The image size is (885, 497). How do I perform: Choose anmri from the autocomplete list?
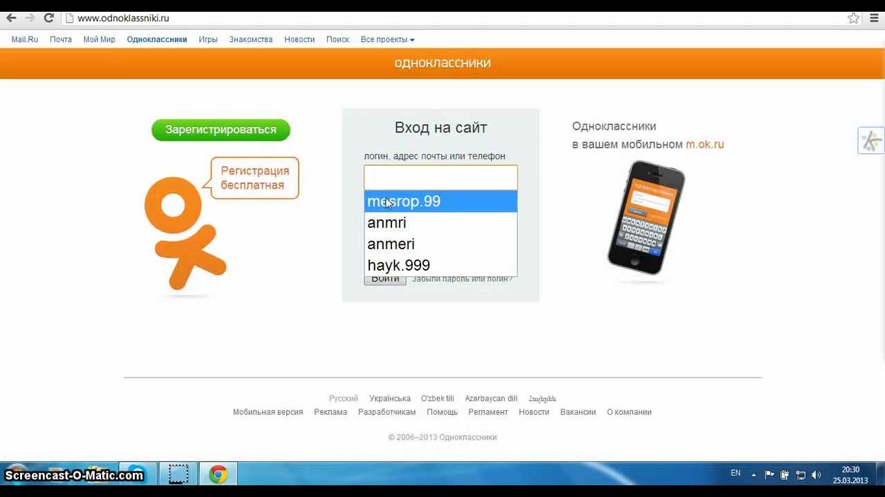click(440, 223)
